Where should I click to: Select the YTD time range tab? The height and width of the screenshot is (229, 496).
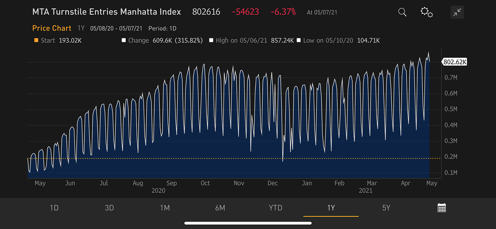tap(276, 208)
